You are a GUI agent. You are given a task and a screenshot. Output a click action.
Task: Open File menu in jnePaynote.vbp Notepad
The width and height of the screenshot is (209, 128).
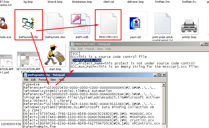click(x=26, y=80)
